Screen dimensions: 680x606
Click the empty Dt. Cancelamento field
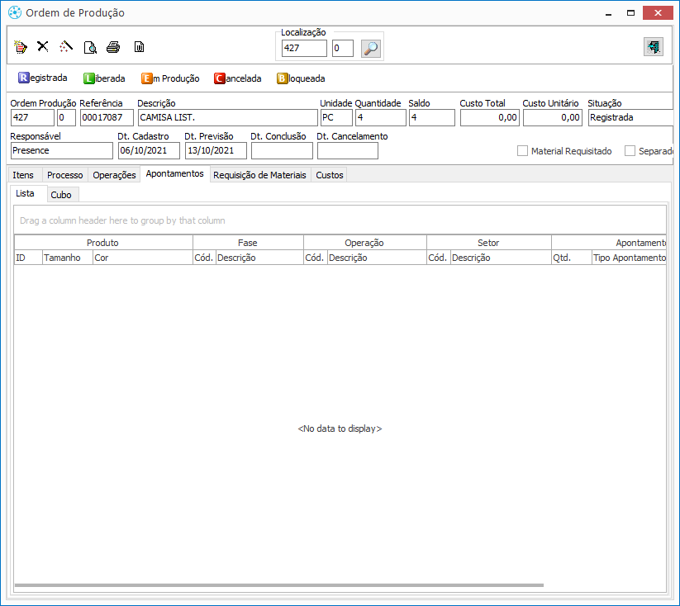coord(347,151)
